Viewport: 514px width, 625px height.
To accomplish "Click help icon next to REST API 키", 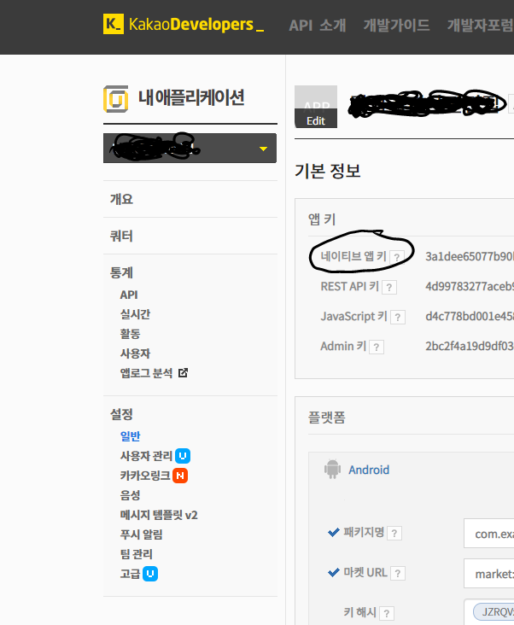I will [389, 288].
